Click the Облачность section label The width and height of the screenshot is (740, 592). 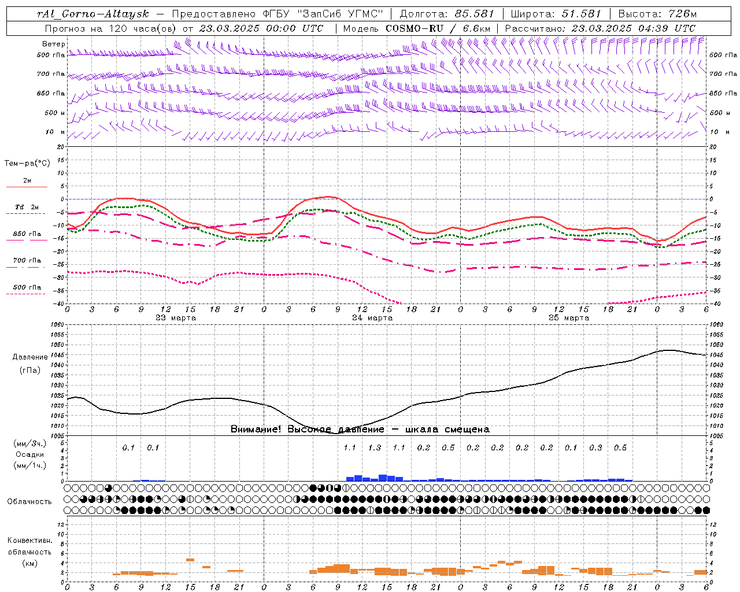(x=29, y=501)
